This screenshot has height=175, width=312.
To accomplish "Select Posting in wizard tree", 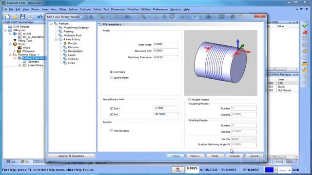I will click(68, 32).
